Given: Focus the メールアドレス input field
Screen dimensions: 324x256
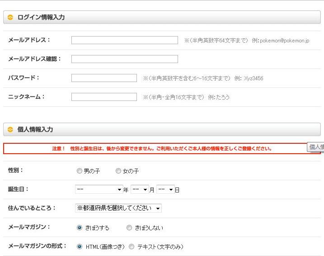Looking at the screenshot, I should point(124,40).
